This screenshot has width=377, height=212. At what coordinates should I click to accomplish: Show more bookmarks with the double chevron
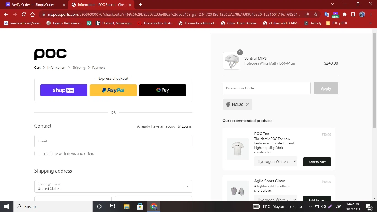tap(370, 23)
